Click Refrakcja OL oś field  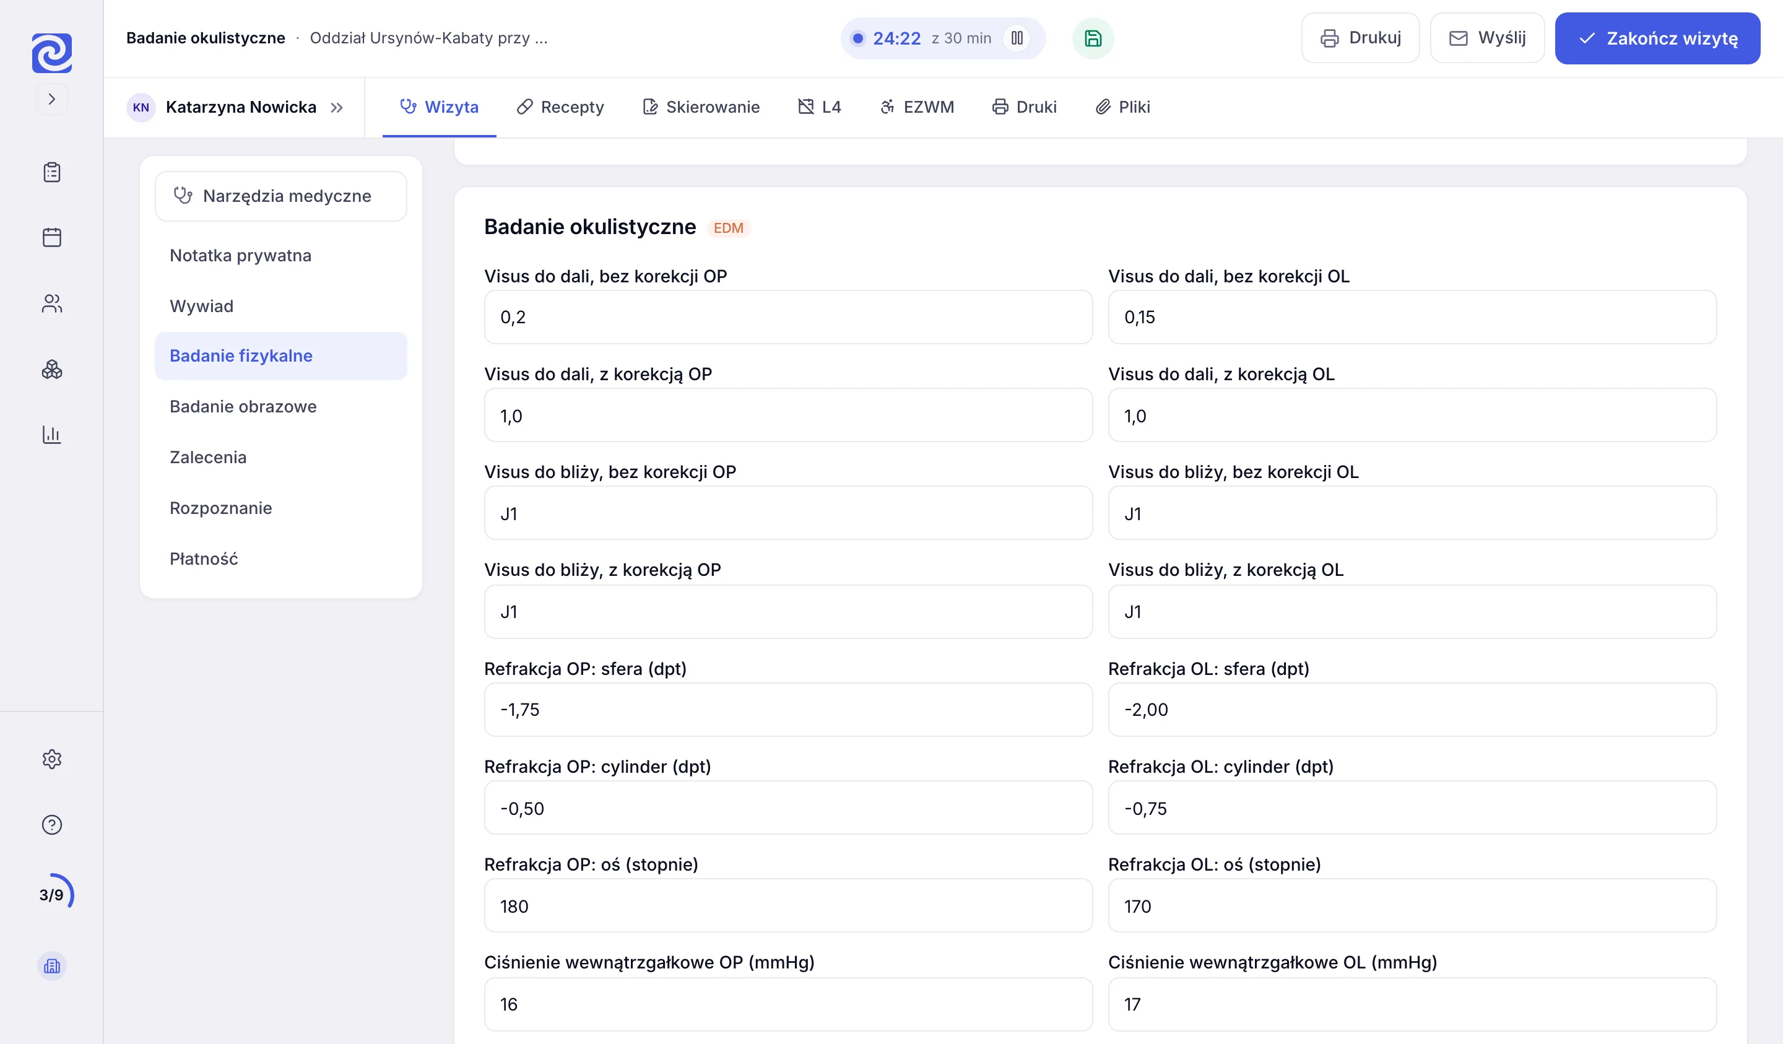pyautogui.click(x=1412, y=906)
